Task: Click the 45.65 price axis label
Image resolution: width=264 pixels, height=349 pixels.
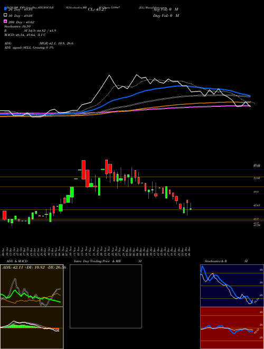Action: tap(257, 206)
